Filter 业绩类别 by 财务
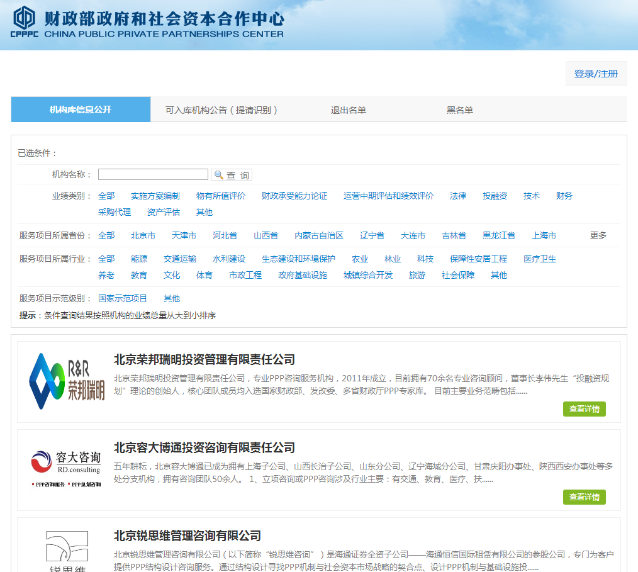The height and width of the screenshot is (572, 638). (564, 196)
